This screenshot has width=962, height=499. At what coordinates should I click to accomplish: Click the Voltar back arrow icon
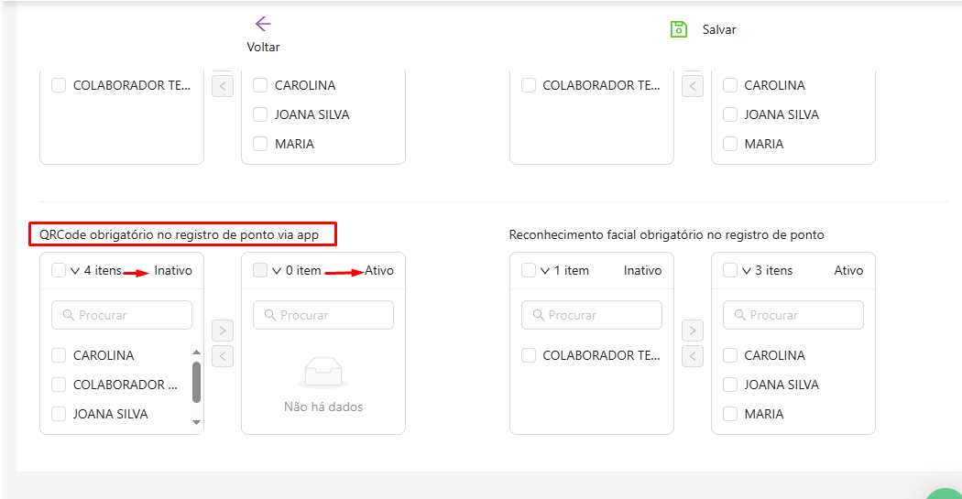263,24
